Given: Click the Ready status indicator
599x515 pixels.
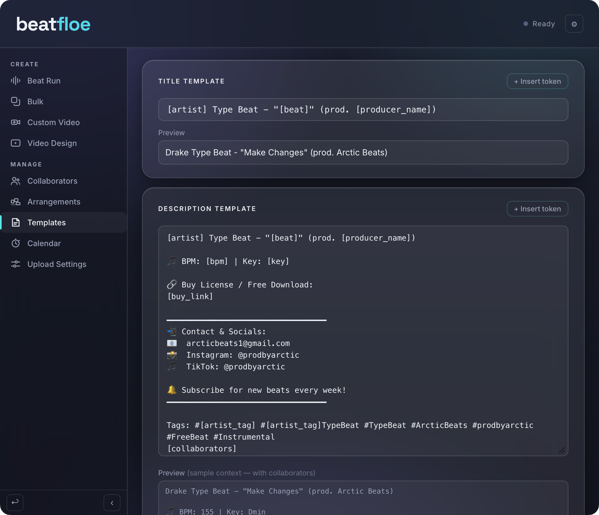Looking at the screenshot, I should 539,24.
